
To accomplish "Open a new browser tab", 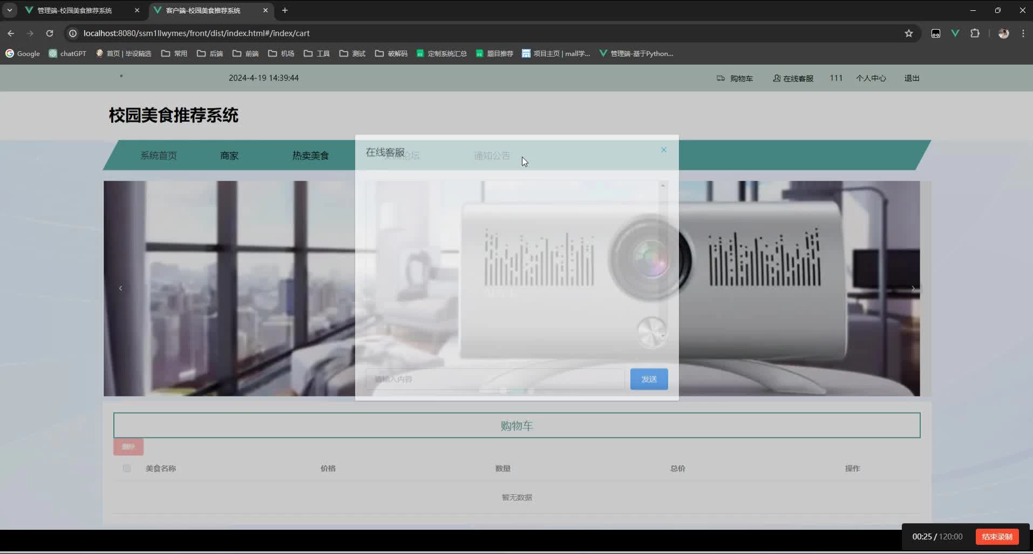I will 285,10.
